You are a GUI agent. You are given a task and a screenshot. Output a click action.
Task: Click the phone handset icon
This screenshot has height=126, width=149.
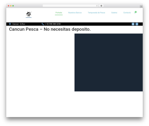43,24
